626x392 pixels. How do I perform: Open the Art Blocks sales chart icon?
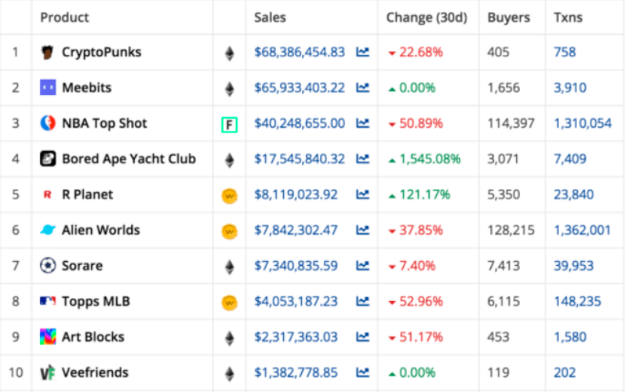[362, 337]
